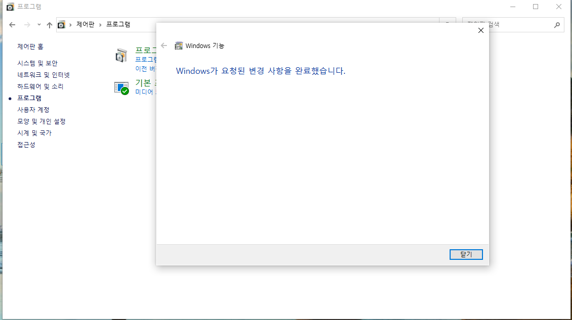Minimize the 프로그램 Control Panel window
Image resolution: width=572 pixels, height=320 pixels.
pos(512,7)
